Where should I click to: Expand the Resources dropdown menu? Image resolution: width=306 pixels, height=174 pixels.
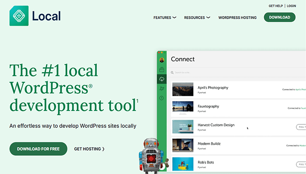click(197, 18)
